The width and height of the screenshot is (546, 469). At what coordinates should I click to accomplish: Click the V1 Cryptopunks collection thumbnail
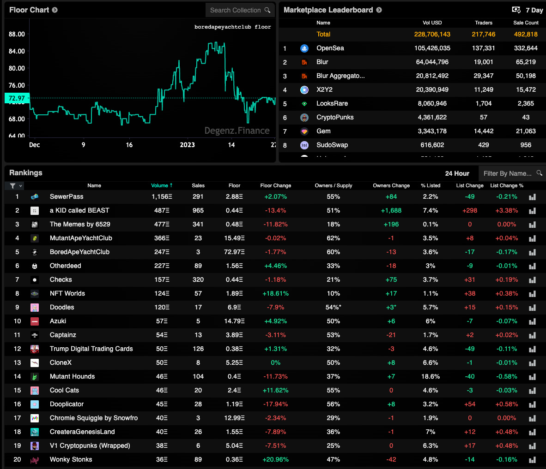point(35,446)
